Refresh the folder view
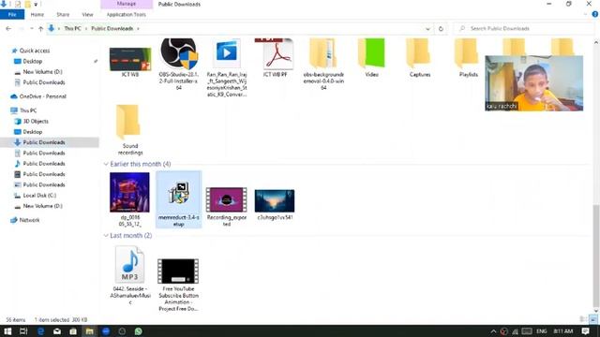Image resolution: width=600 pixels, height=337 pixels. [441, 29]
